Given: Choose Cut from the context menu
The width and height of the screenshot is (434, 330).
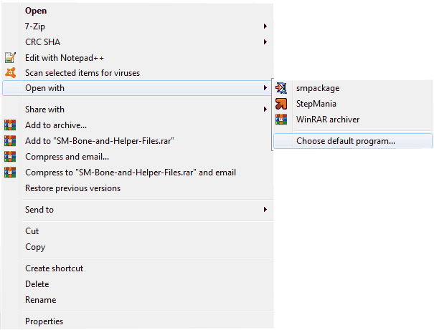Looking at the screenshot, I should (138, 231).
